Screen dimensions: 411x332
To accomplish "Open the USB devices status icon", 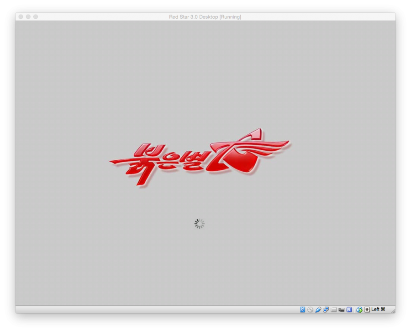I will 318,310.
